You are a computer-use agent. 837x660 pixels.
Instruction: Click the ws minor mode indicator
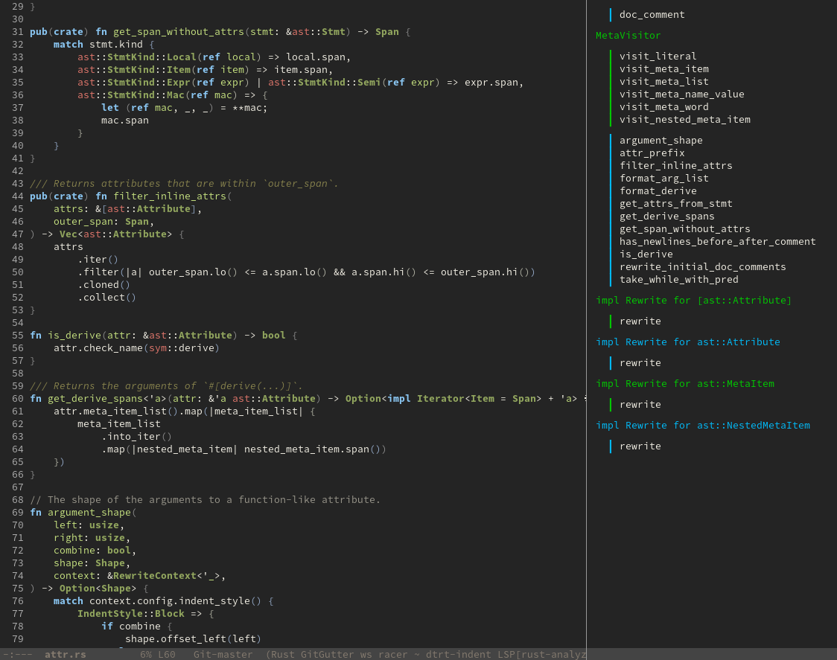pos(365,654)
